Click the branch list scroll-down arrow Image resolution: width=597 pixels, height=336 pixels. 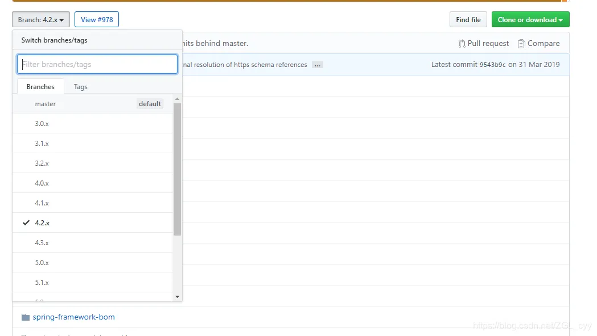click(177, 296)
